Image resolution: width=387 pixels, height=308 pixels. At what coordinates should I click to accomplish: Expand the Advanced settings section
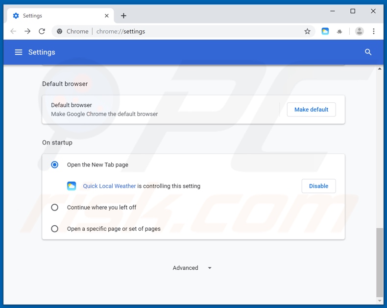[x=192, y=268]
